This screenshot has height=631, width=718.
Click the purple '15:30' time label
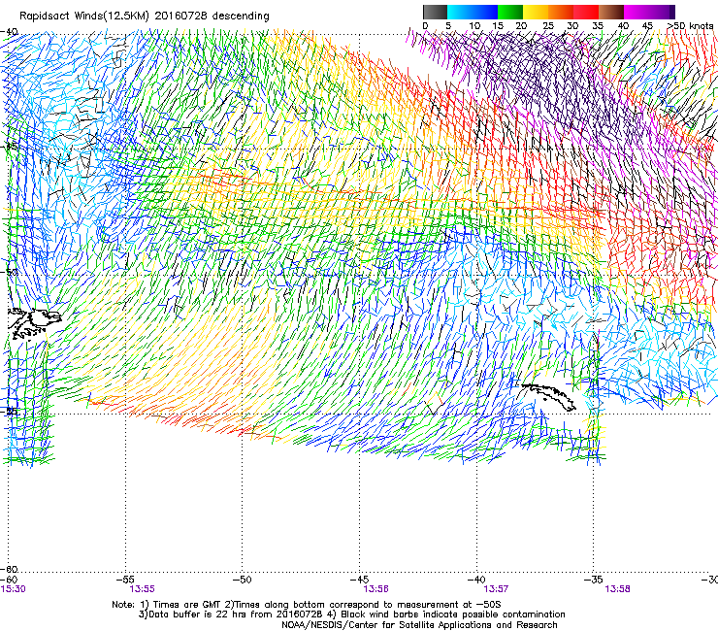click(14, 589)
